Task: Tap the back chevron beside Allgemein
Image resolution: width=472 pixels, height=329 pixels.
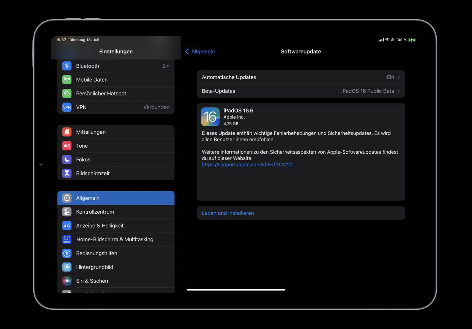Action: [x=187, y=52]
